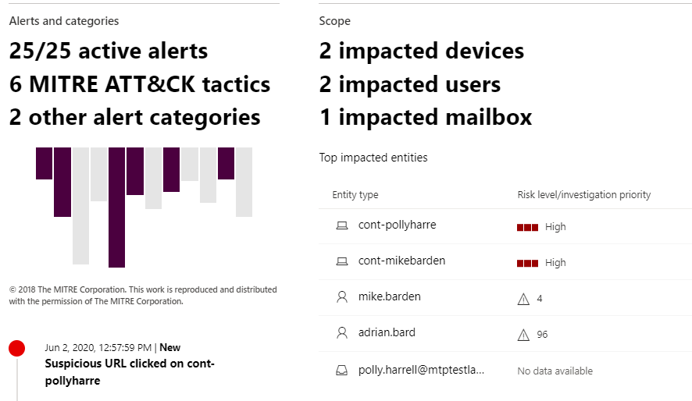
Task: Click the Entity type column header
Action: click(x=355, y=195)
